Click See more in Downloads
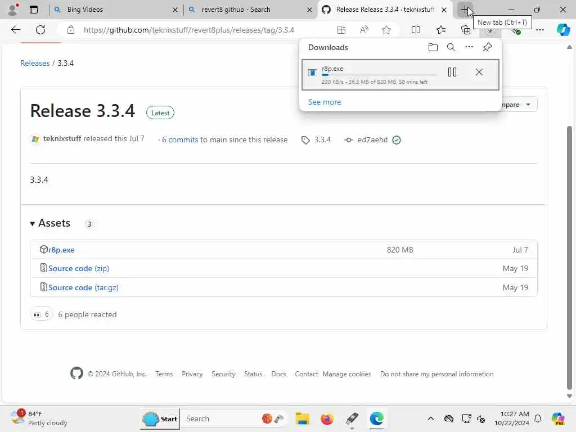The width and height of the screenshot is (576, 432). 325,102
